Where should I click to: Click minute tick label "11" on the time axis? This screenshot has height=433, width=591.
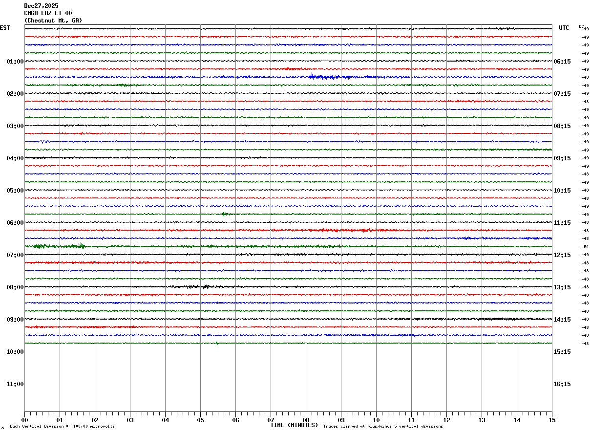411,420
